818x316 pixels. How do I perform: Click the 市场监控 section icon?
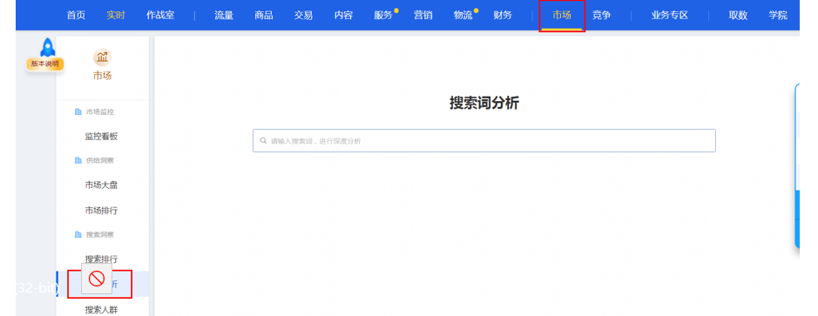(78, 111)
